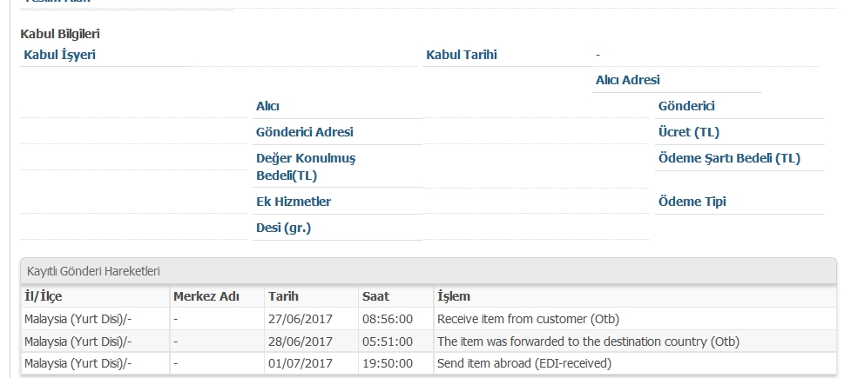Screen dimensions: 844x378
Task: Click the Ek Hizmetler label
Action: pyautogui.click(x=294, y=202)
